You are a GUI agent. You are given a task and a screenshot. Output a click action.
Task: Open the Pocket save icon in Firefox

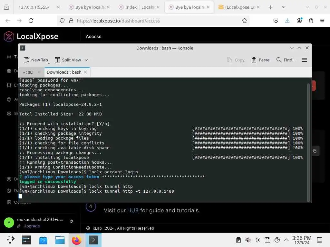click(276, 21)
